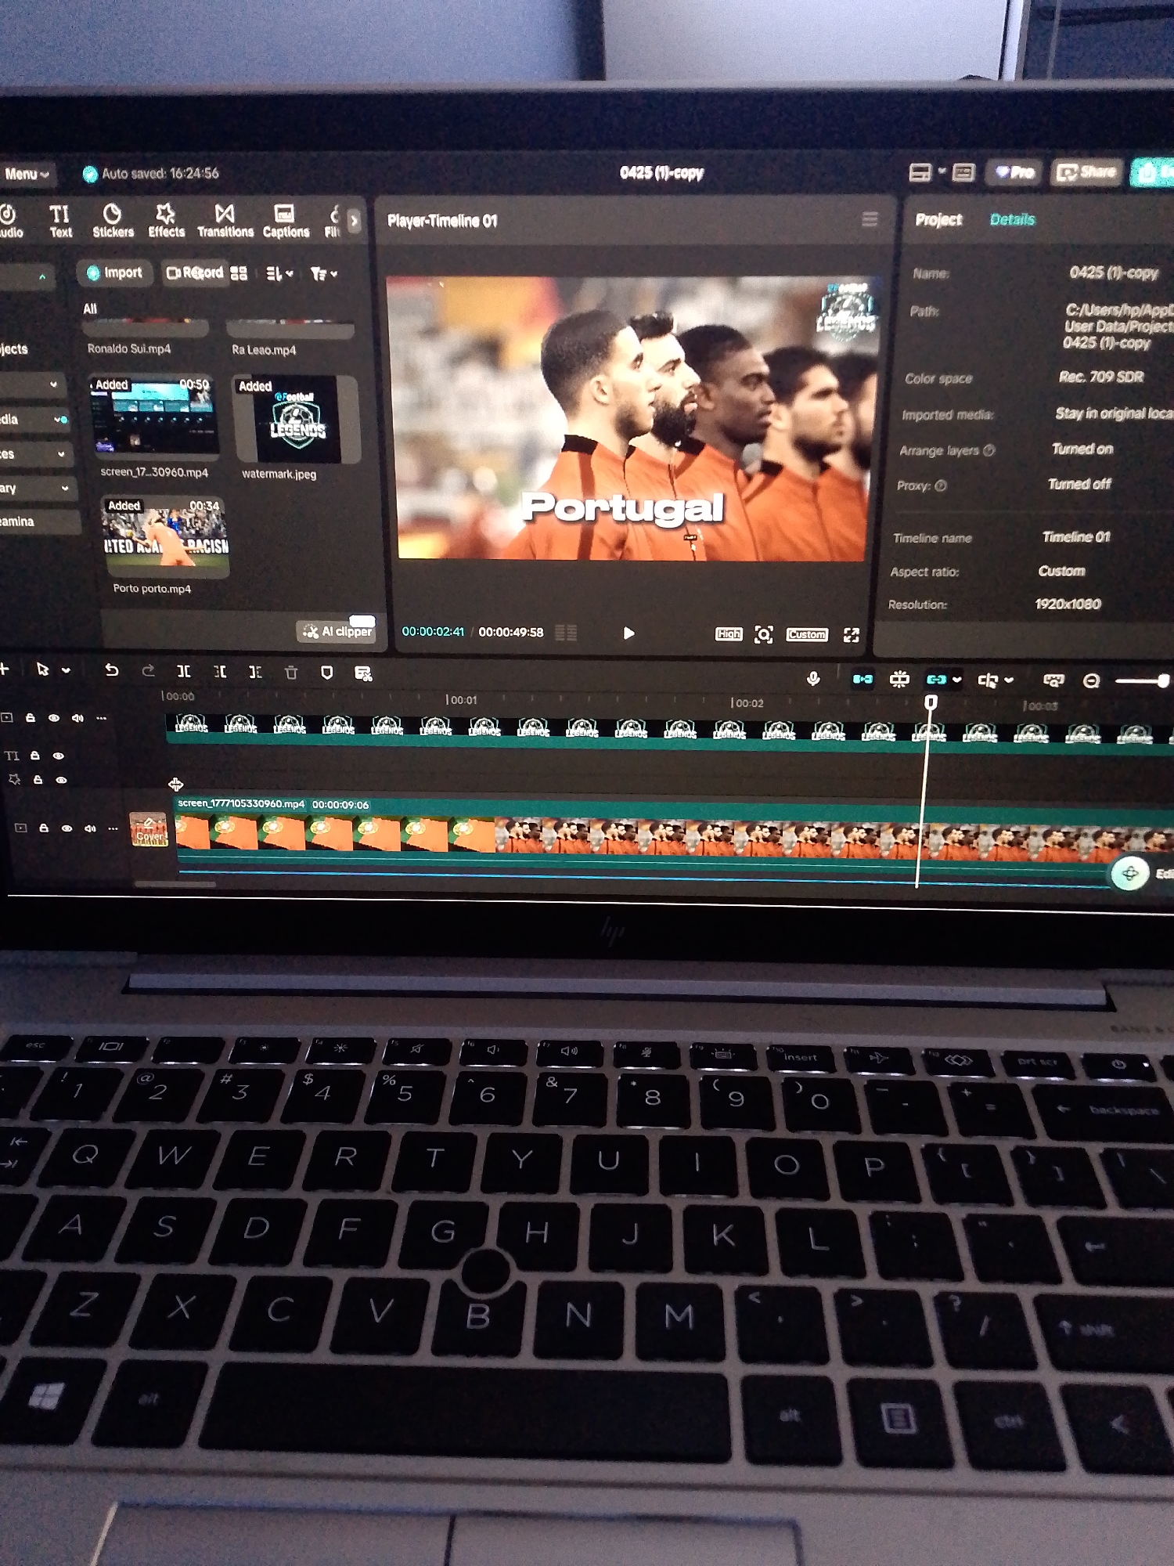Expand the selection tool mode arrow
The width and height of the screenshot is (1174, 1566).
67,670
